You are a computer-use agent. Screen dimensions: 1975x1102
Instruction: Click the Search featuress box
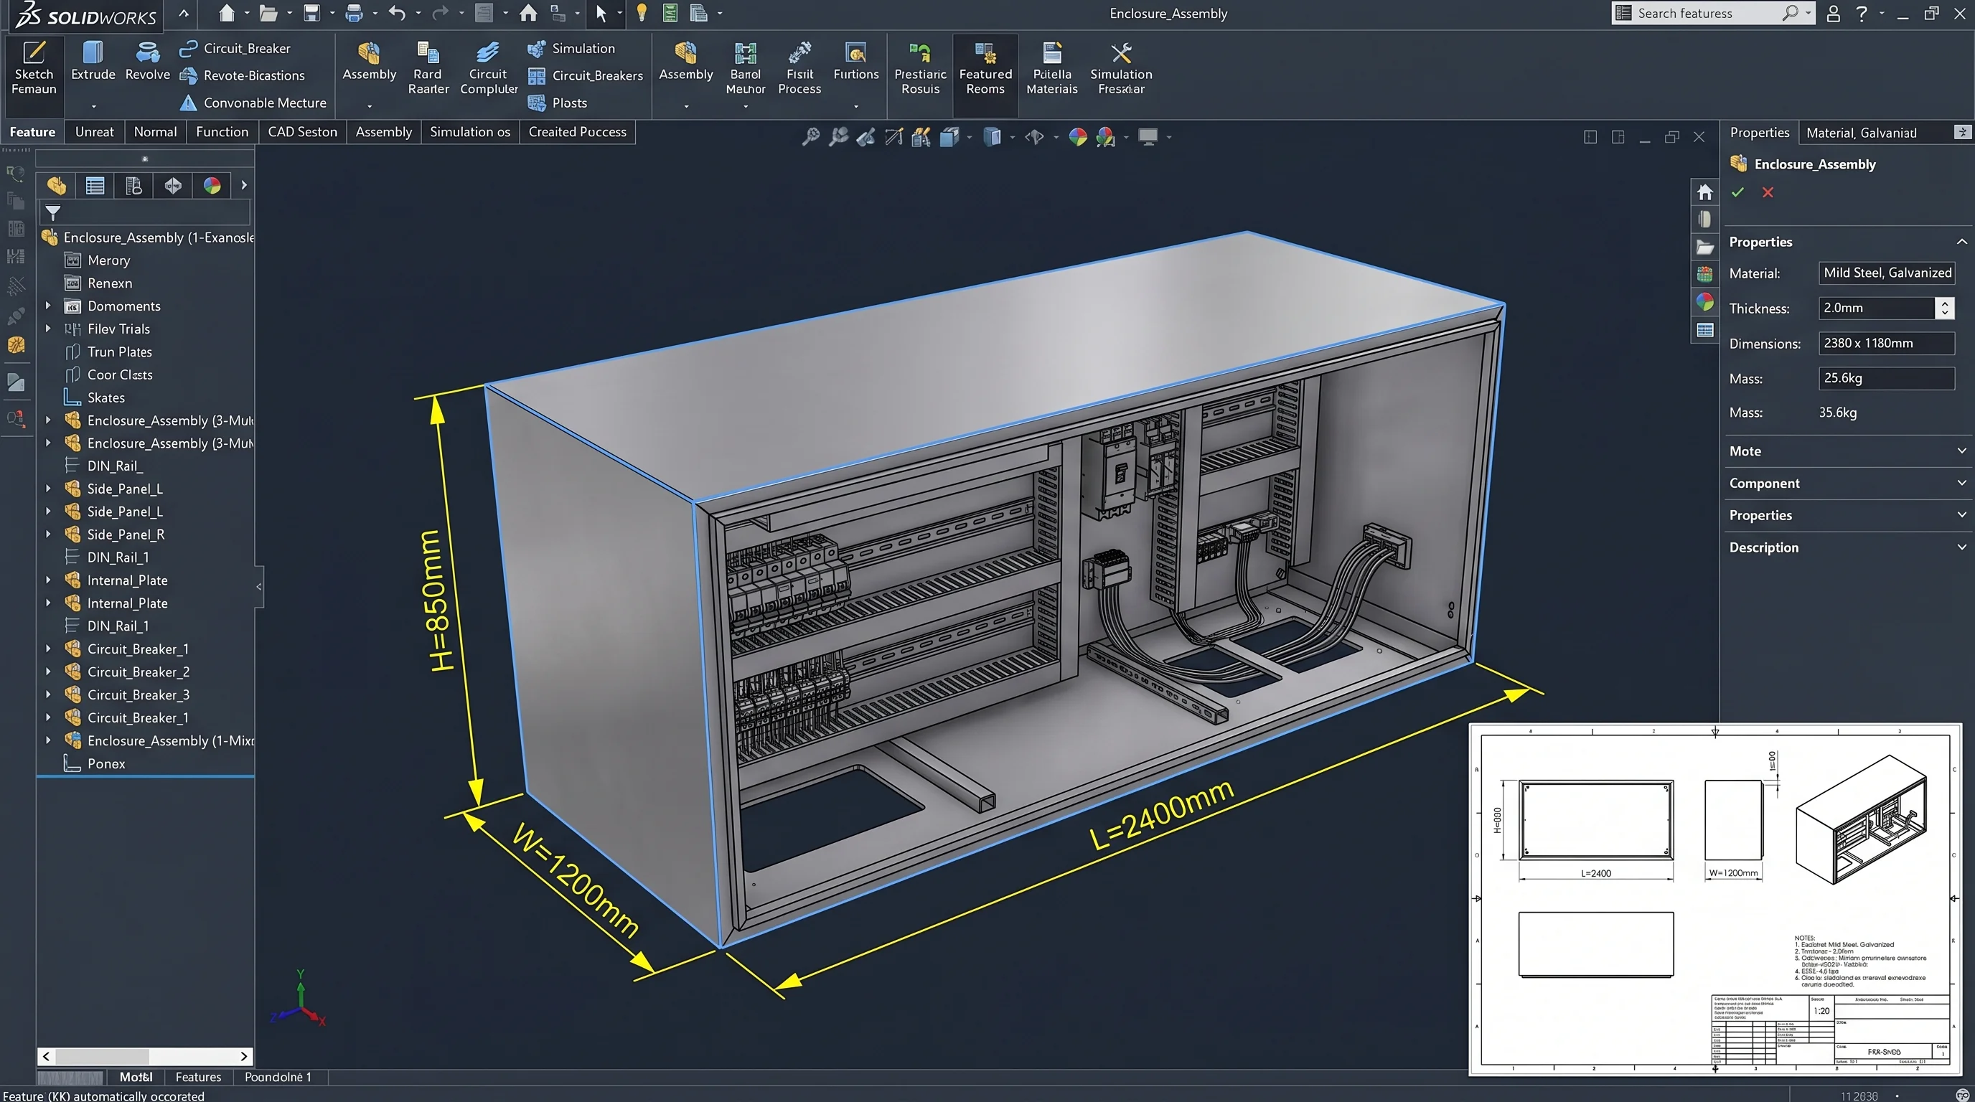coord(1713,13)
